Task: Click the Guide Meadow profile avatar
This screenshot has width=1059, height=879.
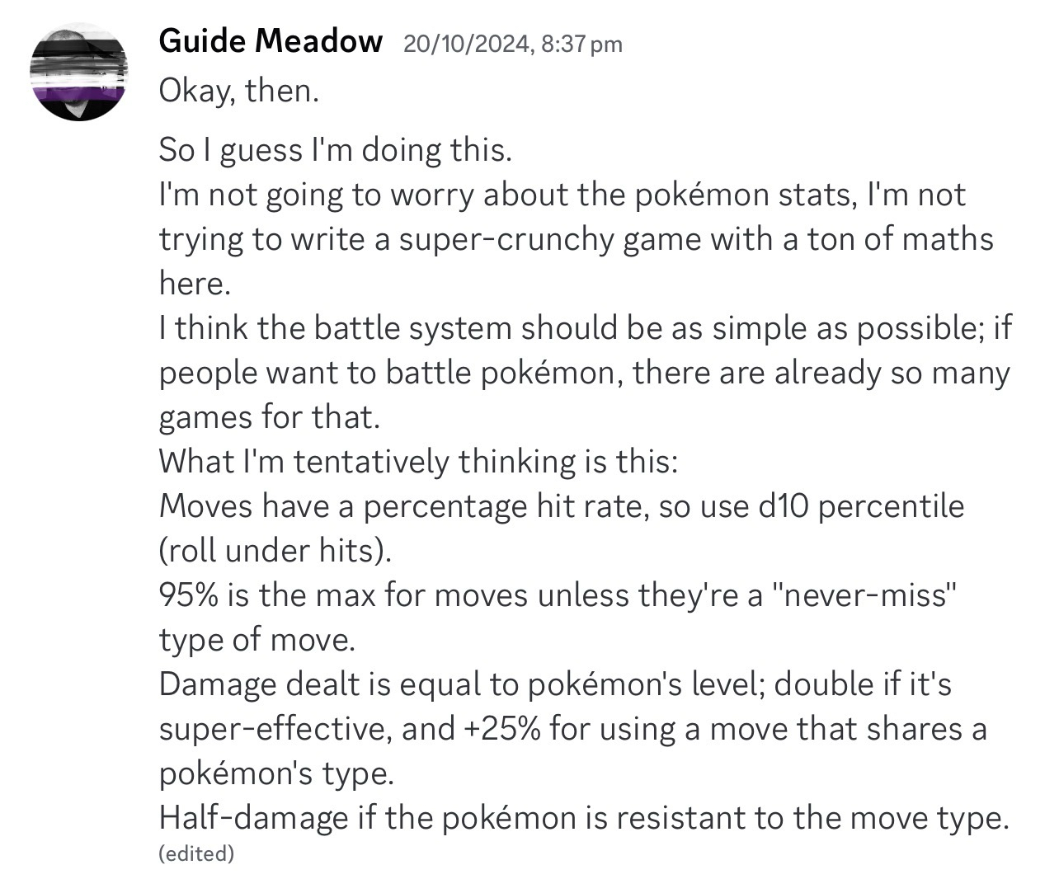Action: (x=78, y=72)
